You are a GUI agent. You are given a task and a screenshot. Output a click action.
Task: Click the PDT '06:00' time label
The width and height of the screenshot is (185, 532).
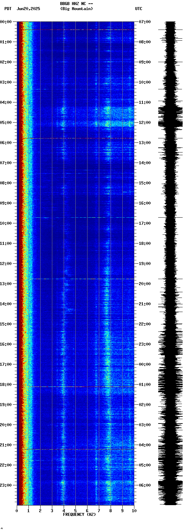[x=6, y=143]
